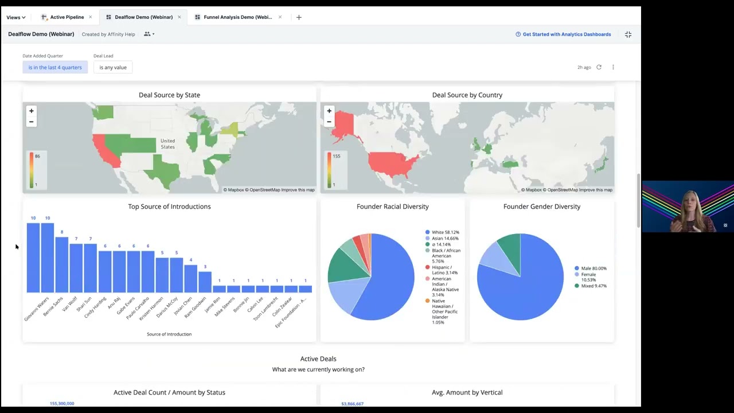734x413 pixels.
Task: Toggle the White 58.12% legend item
Action: [442, 232]
